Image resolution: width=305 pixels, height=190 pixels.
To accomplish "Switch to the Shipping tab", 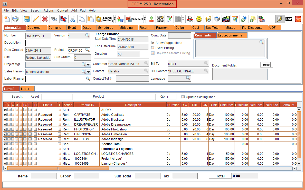I will [126, 28].
